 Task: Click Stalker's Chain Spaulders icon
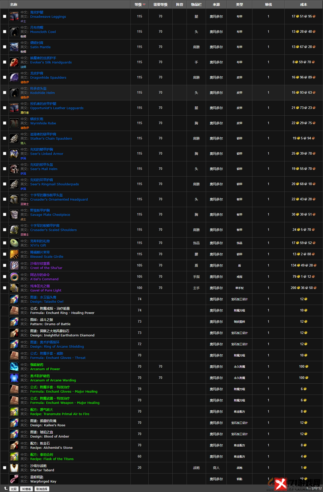[14, 138]
